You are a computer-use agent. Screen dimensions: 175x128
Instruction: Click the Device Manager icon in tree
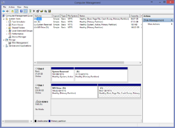pyautogui.click(x=10, y=37)
